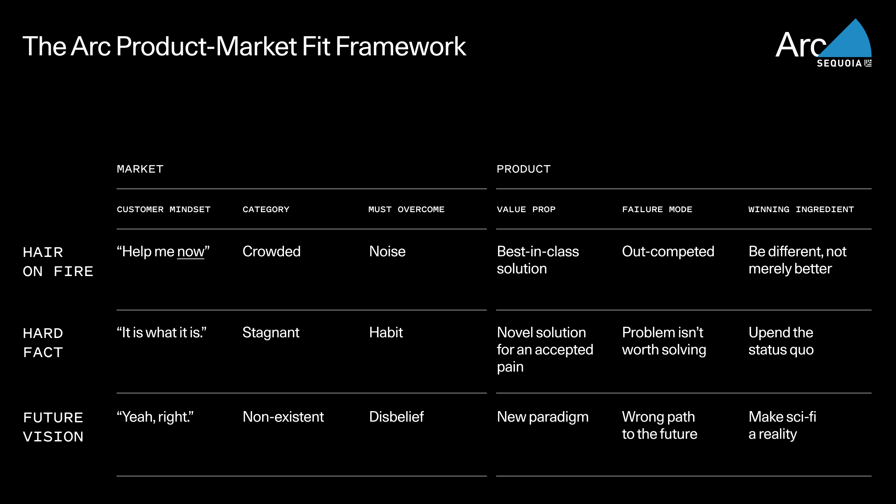Click the FUTURE VISION row label
896x504 pixels.
point(53,427)
